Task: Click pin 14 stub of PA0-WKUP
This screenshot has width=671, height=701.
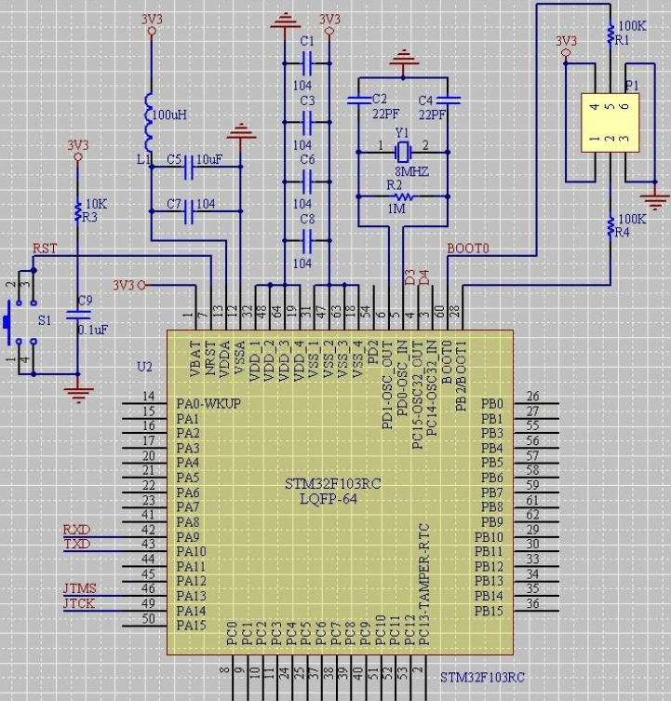Action: click(144, 403)
